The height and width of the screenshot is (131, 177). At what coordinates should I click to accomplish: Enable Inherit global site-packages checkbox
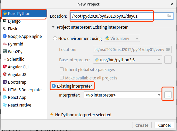[x=62, y=69]
